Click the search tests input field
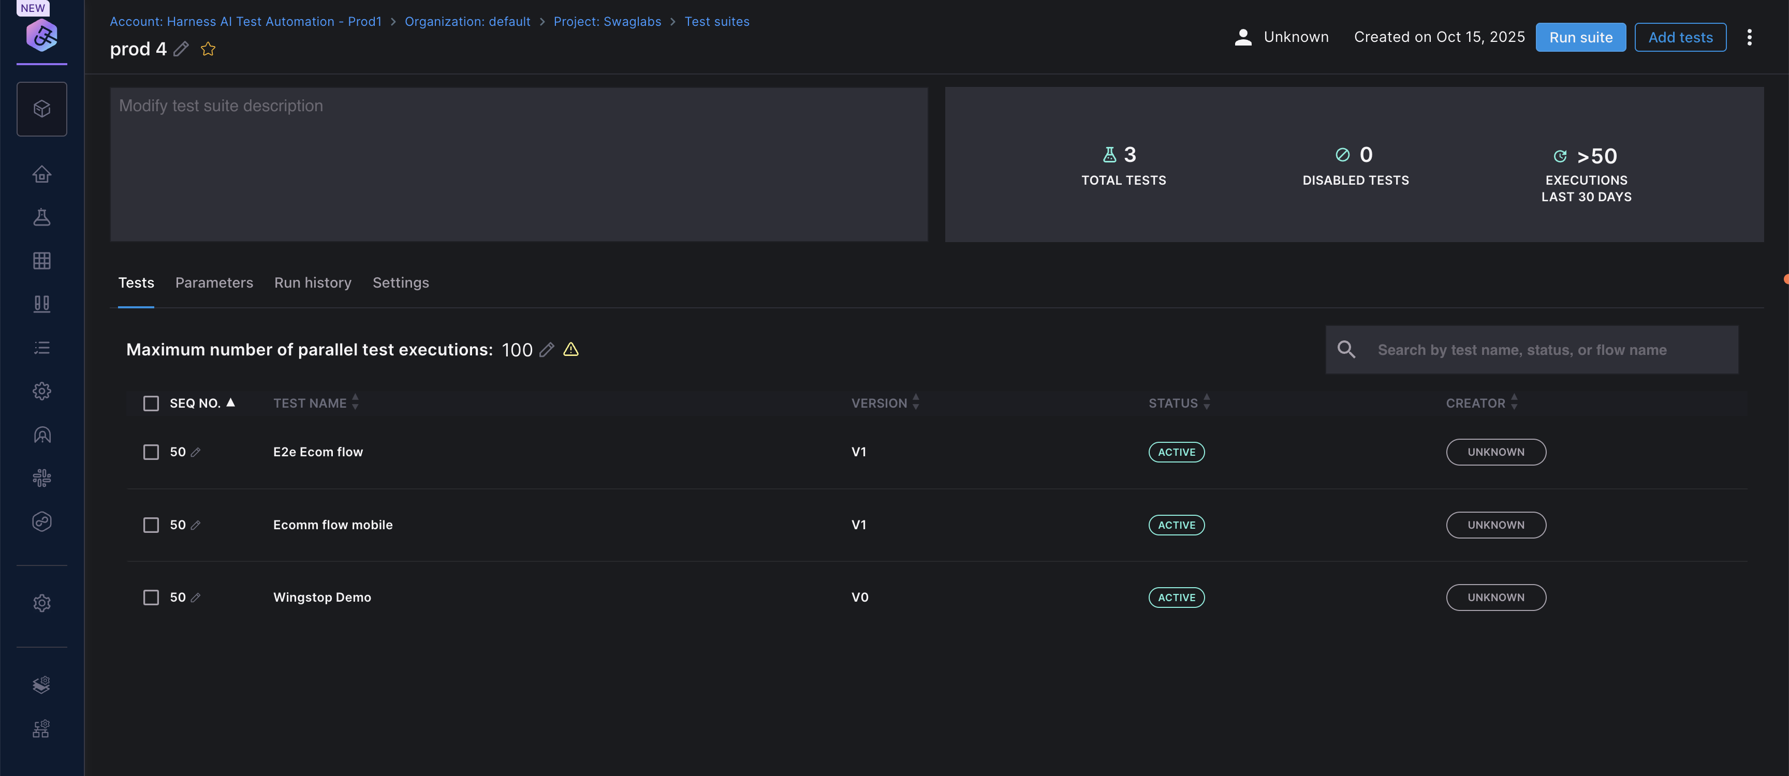This screenshot has width=1789, height=776. 1528,349
